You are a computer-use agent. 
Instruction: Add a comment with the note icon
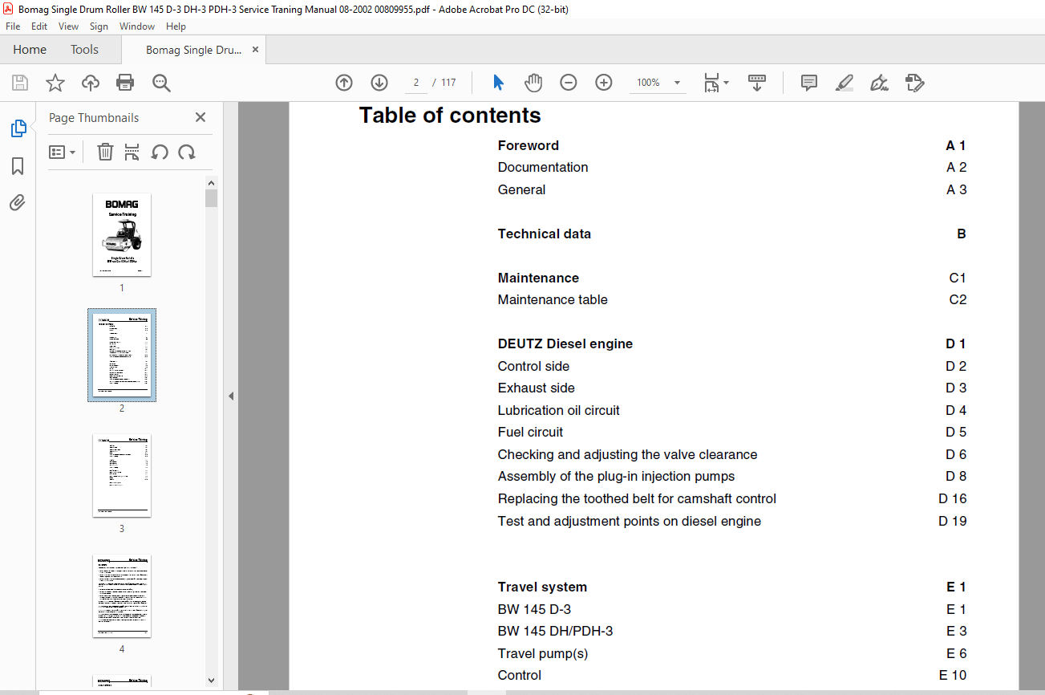[x=809, y=83]
